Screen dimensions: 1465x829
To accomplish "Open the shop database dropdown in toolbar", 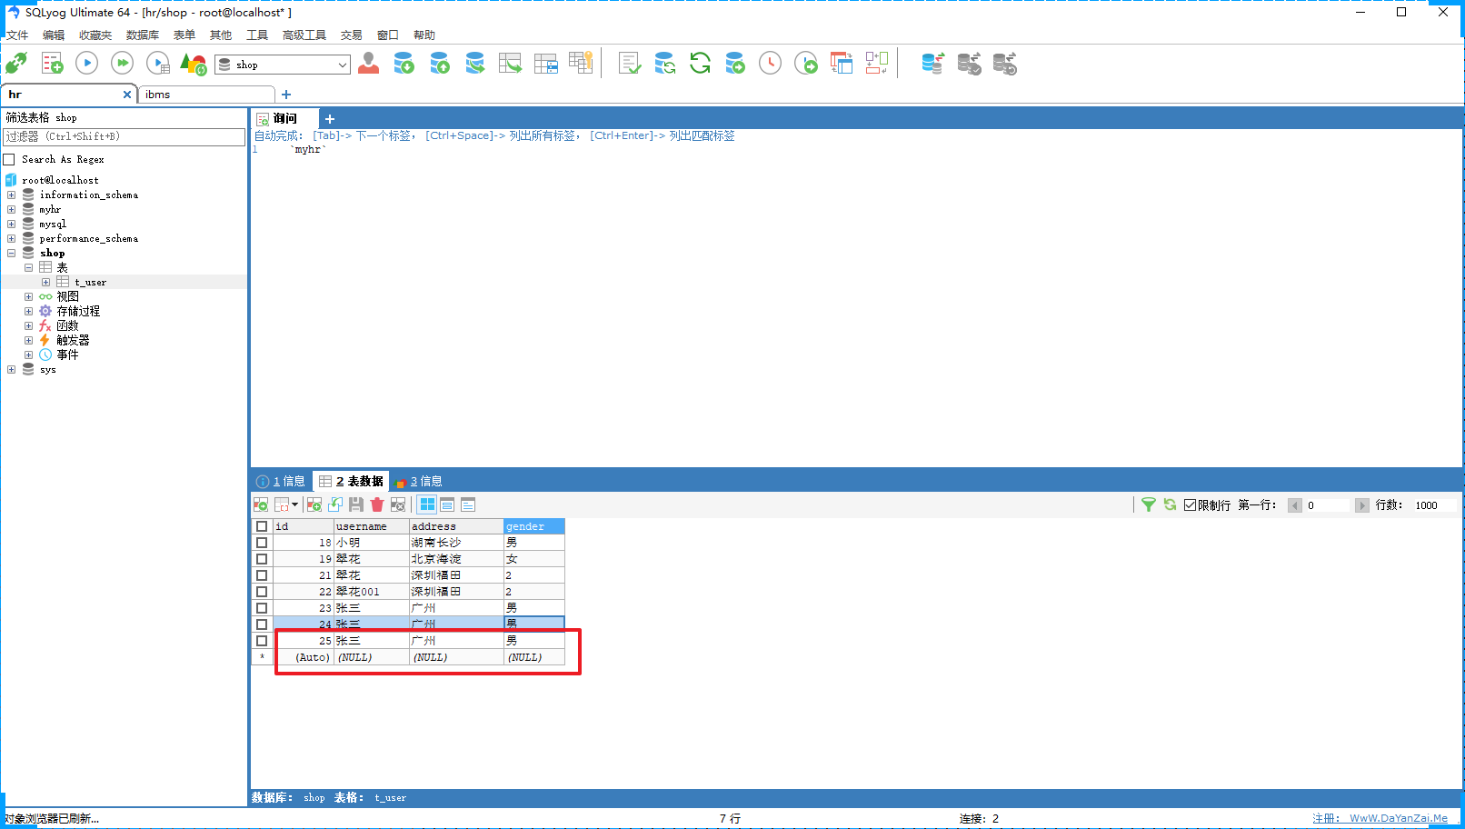I will pyautogui.click(x=342, y=65).
